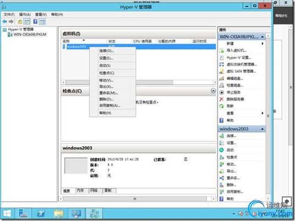This screenshot has height=221, width=295.
Task: Toggle the action pane toolbar icon
Action: (x=42, y=22)
